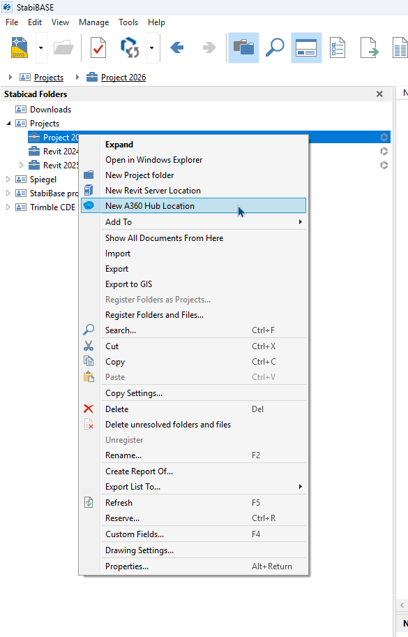The width and height of the screenshot is (408, 637).
Task: Choose New Project folder
Action: pyautogui.click(x=193, y=175)
